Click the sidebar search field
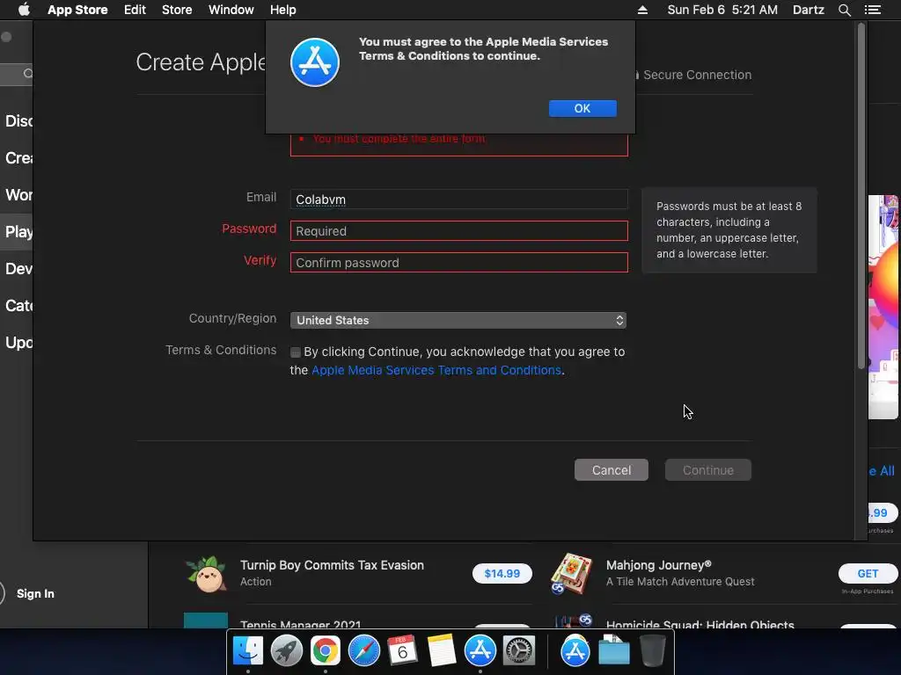 point(17,74)
